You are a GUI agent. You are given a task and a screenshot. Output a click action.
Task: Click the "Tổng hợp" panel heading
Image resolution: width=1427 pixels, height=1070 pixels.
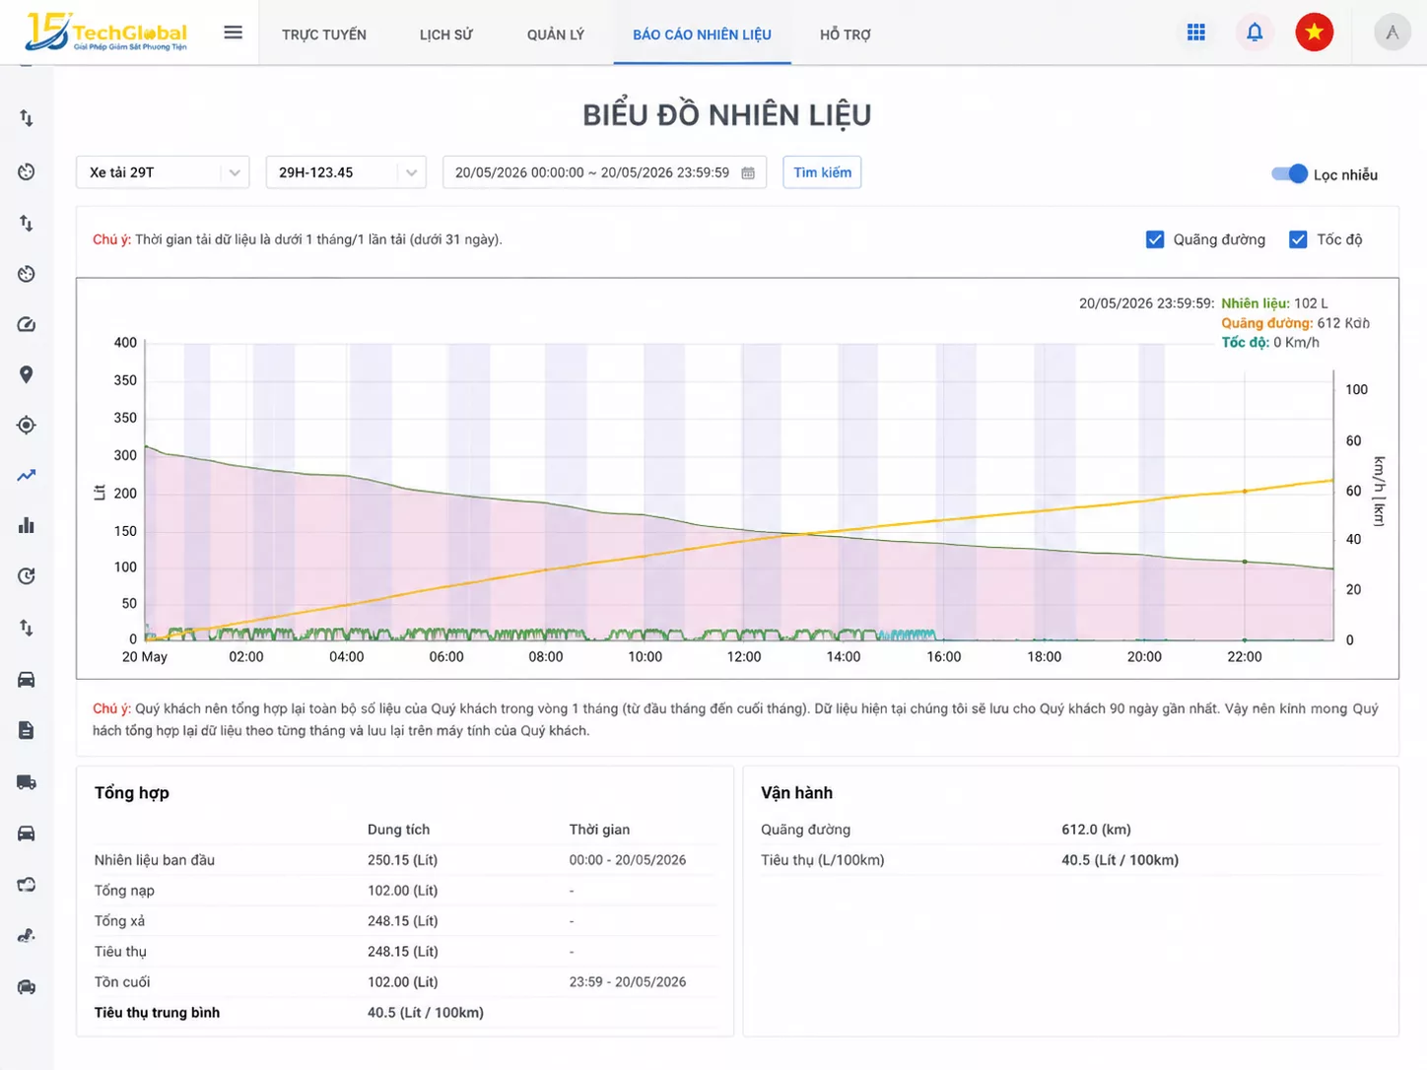(132, 793)
